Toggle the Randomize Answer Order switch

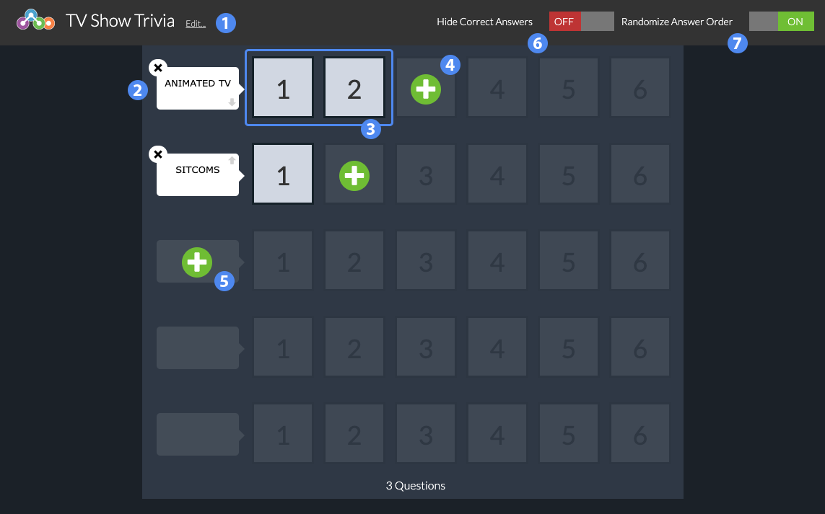point(781,22)
